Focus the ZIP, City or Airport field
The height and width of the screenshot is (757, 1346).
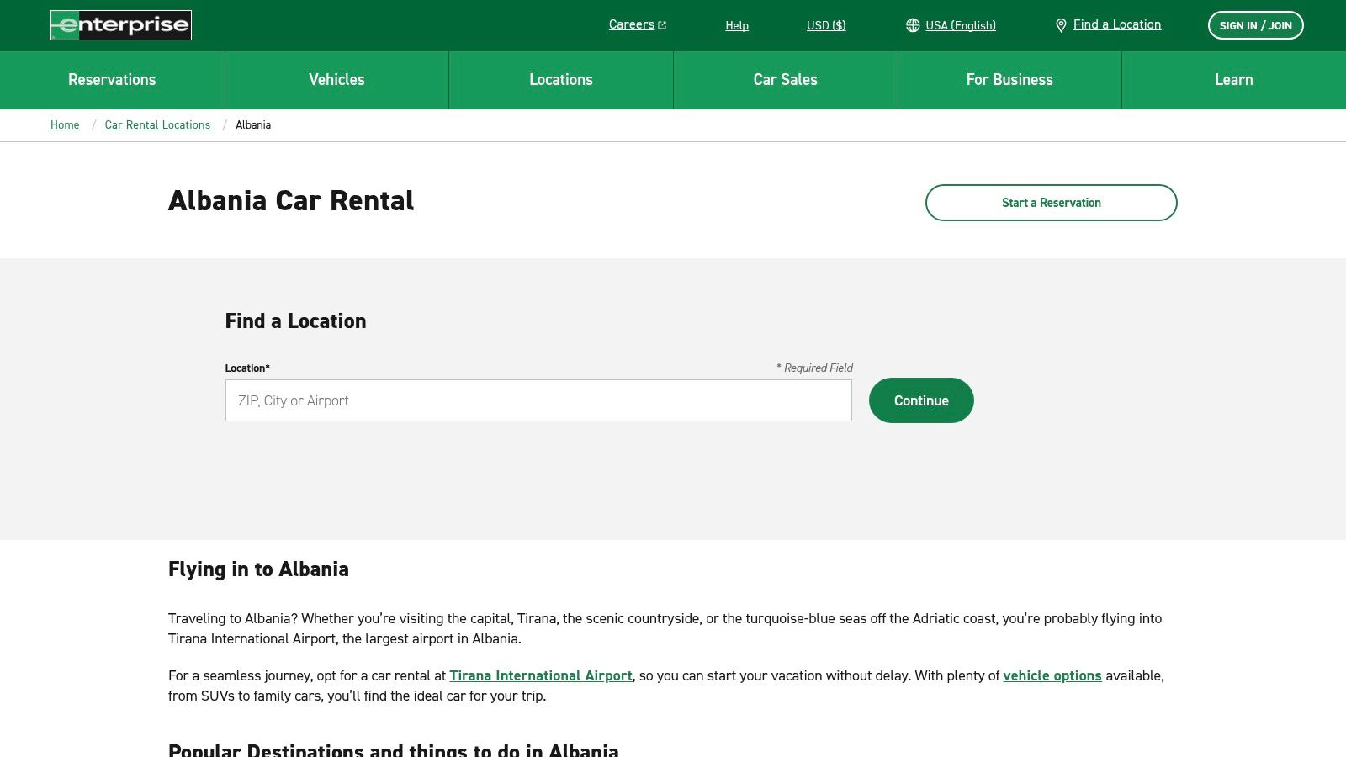click(538, 400)
